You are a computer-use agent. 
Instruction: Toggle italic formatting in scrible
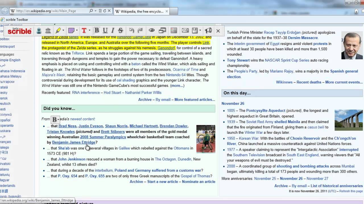[x=113, y=31]
